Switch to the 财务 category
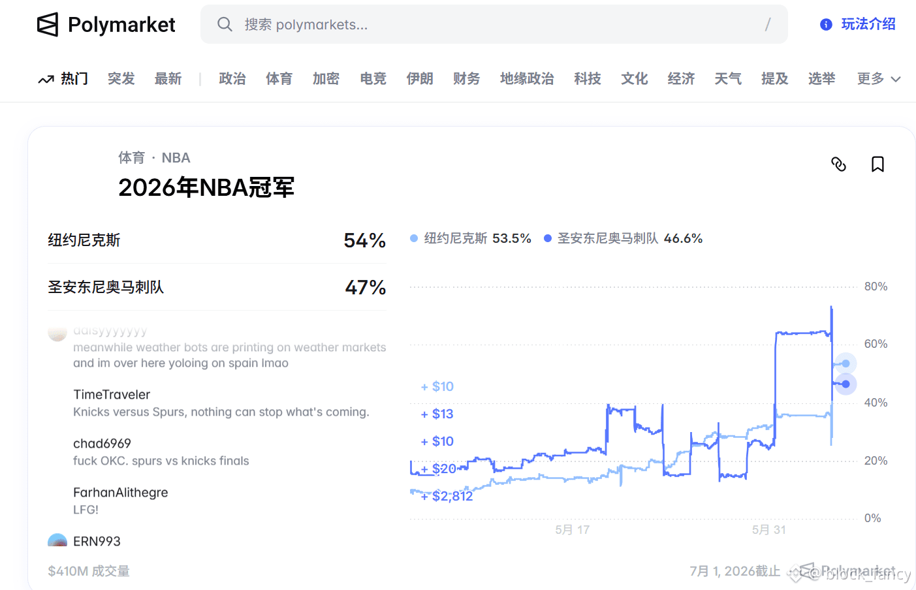Viewport: 916px width, 590px height. click(467, 79)
